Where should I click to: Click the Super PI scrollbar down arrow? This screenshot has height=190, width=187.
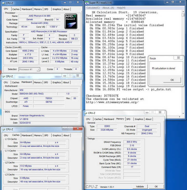coord(183,113)
